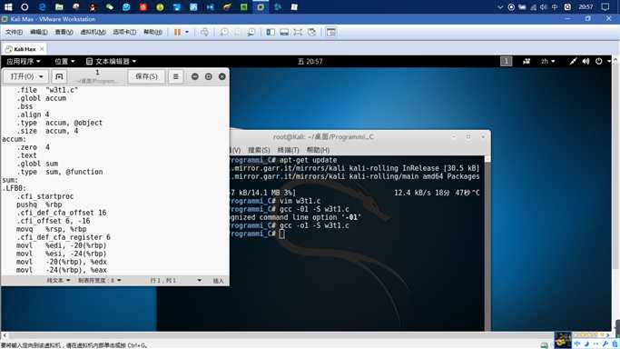Viewport: 620px width, 349px height.
Task: Open the 虚拟机(M) menu
Action: pyautogui.click(x=93, y=32)
